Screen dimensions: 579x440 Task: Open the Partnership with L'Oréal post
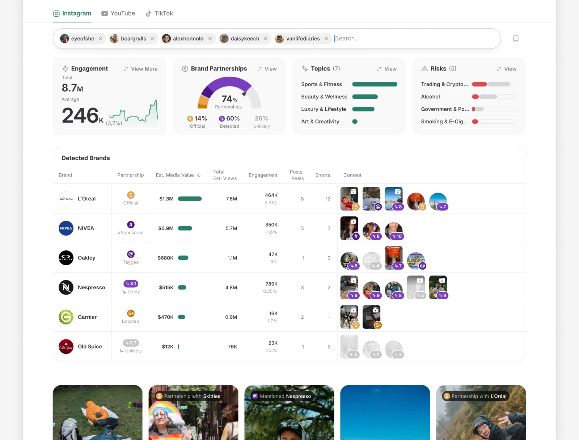click(481, 412)
